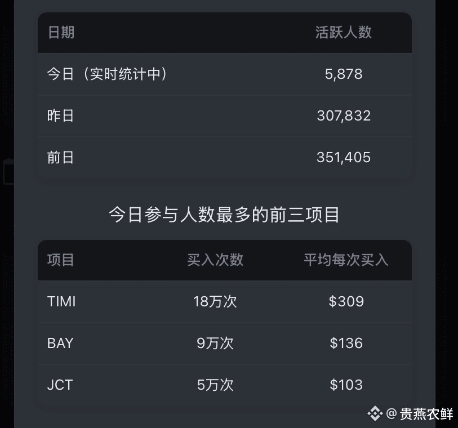Click the Binance logo watermark icon
The width and height of the screenshot is (458, 428).
coord(375,413)
